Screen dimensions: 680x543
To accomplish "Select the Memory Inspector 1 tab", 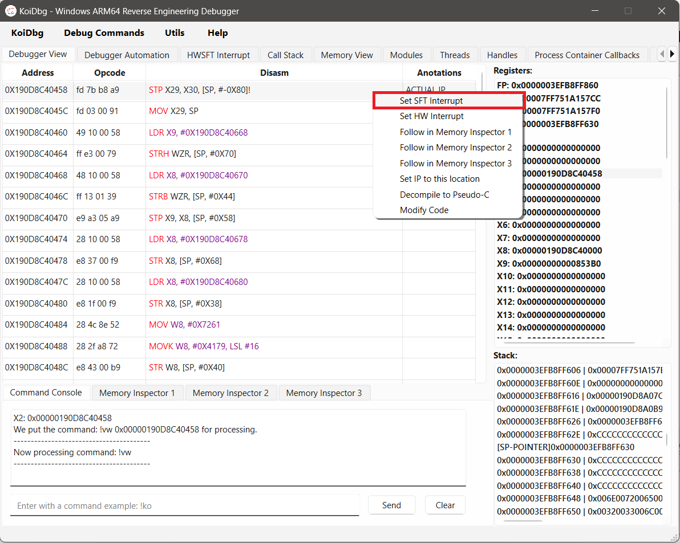I will [x=137, y=393].
